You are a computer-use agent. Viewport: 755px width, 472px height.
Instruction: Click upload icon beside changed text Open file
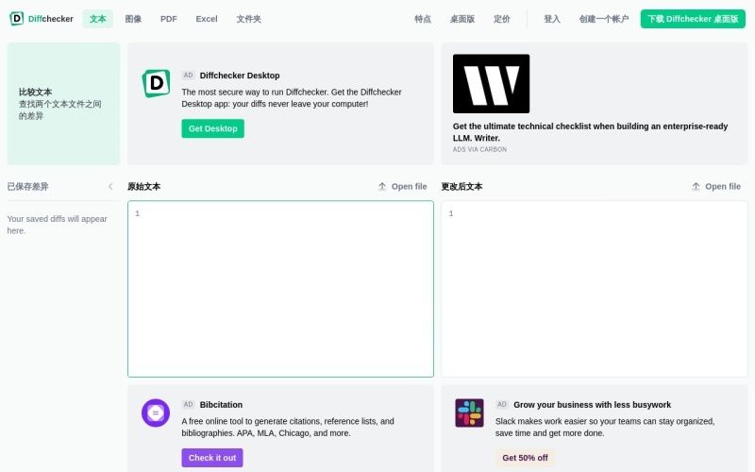696,186
